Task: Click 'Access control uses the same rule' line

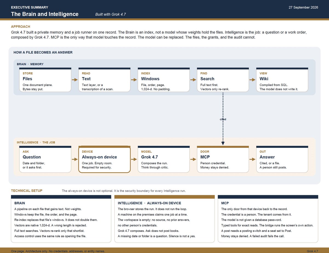Action: [x=50, y=236]
